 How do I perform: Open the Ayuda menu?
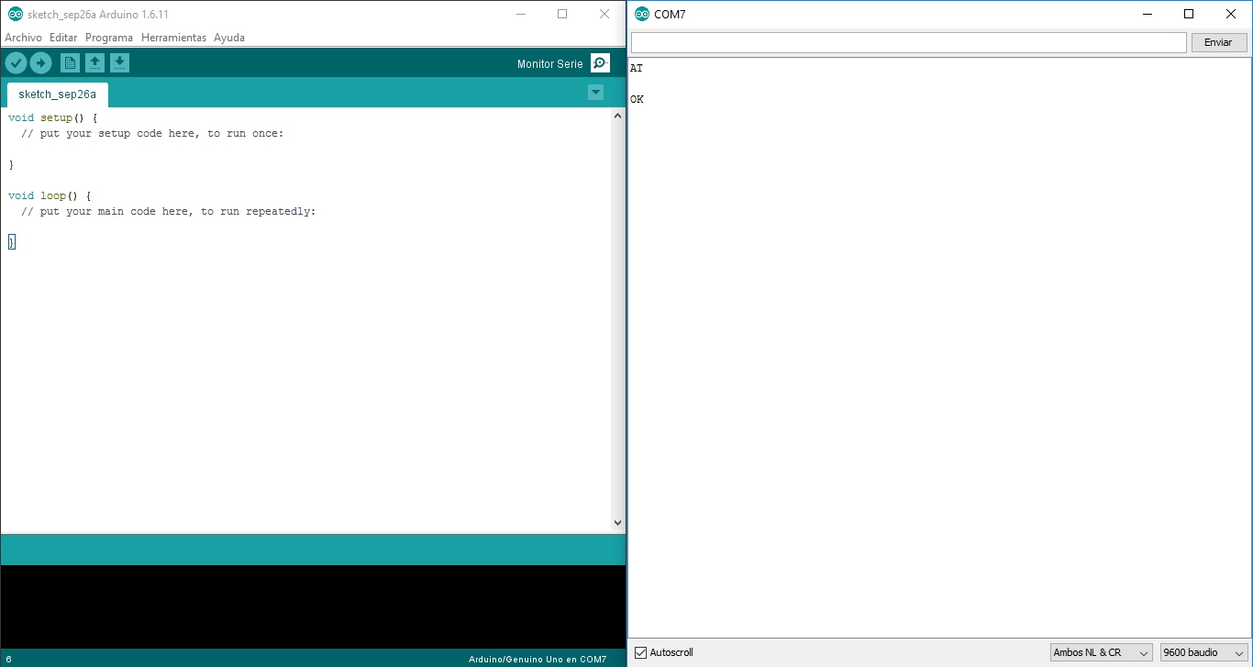click(x=229, y=38)
